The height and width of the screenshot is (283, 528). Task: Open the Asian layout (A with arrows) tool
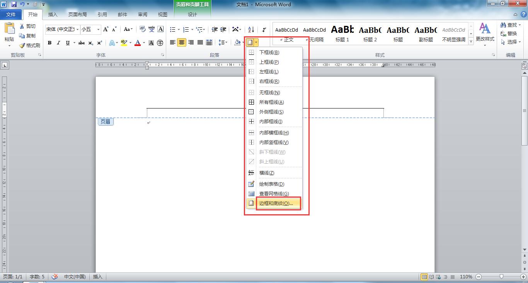click(x=235, y=30)
